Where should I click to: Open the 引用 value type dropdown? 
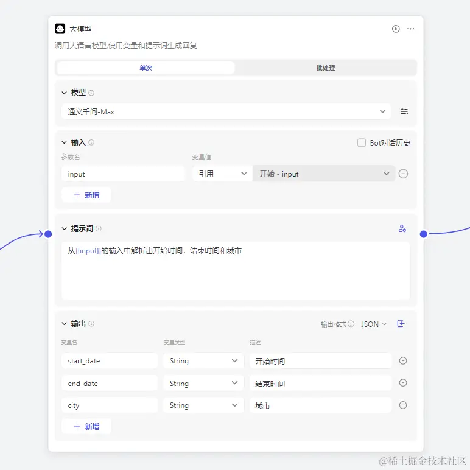222,174
